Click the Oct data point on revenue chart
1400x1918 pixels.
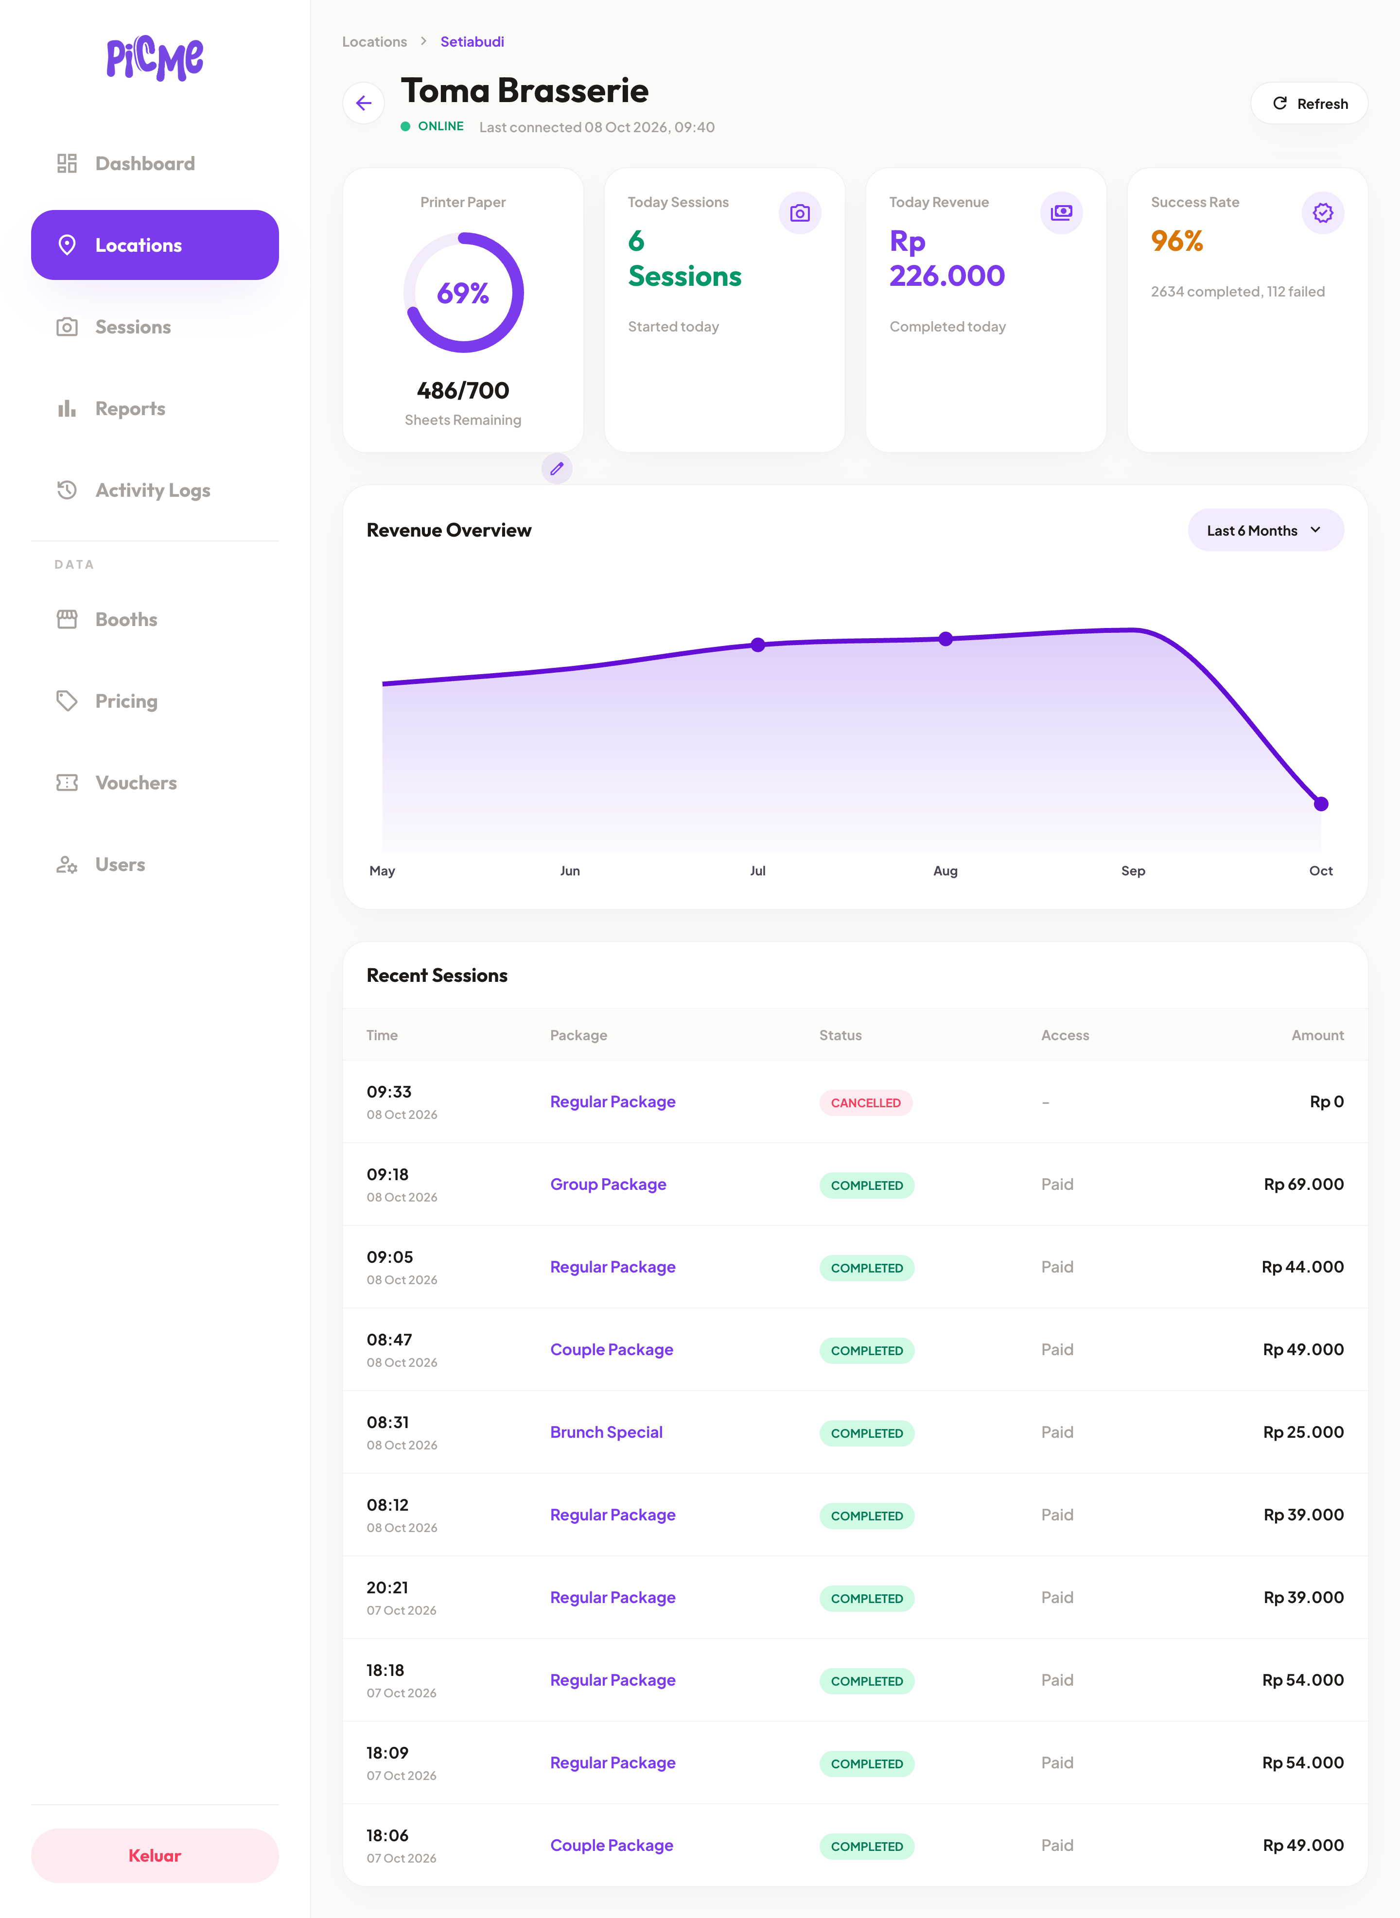tap(1320, 804)
